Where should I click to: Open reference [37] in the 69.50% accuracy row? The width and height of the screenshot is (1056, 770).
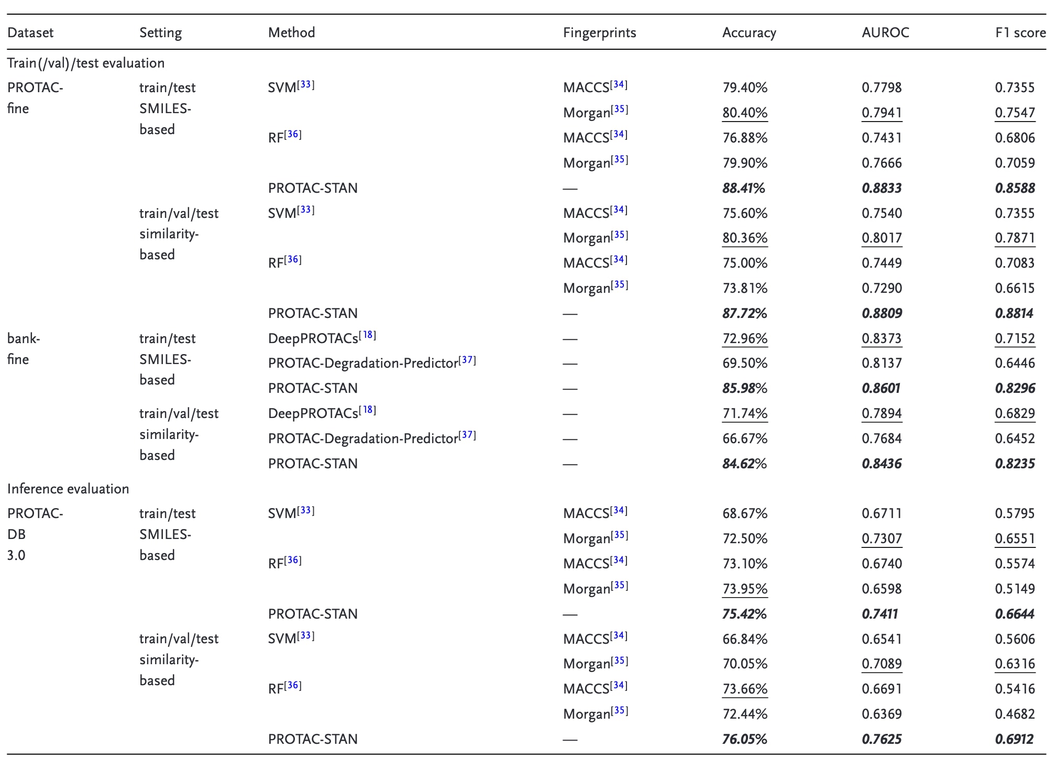click(x=467, y=360)
